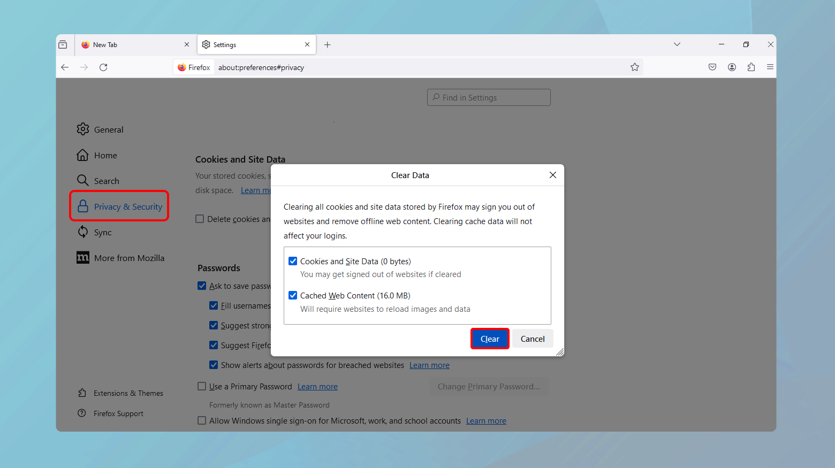The image size is (835, 468).
Task: Open the Firefox application menu
Action: 770,67
